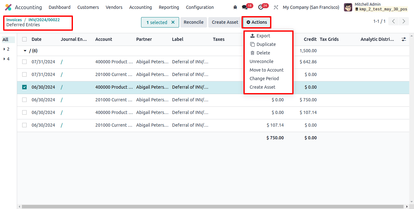Tick the select-all header checkbox
The height and width of the screenshot is (209, 414).
click(x=24, y=39)
